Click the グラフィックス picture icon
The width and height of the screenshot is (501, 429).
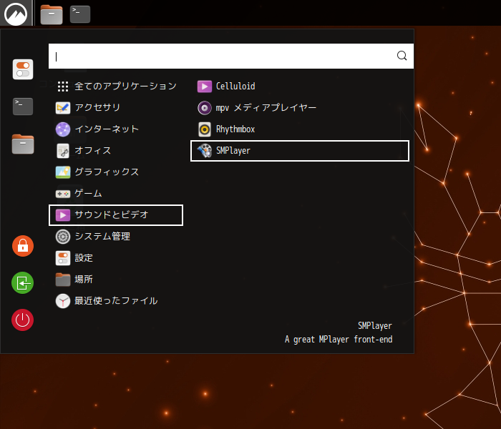63,172
